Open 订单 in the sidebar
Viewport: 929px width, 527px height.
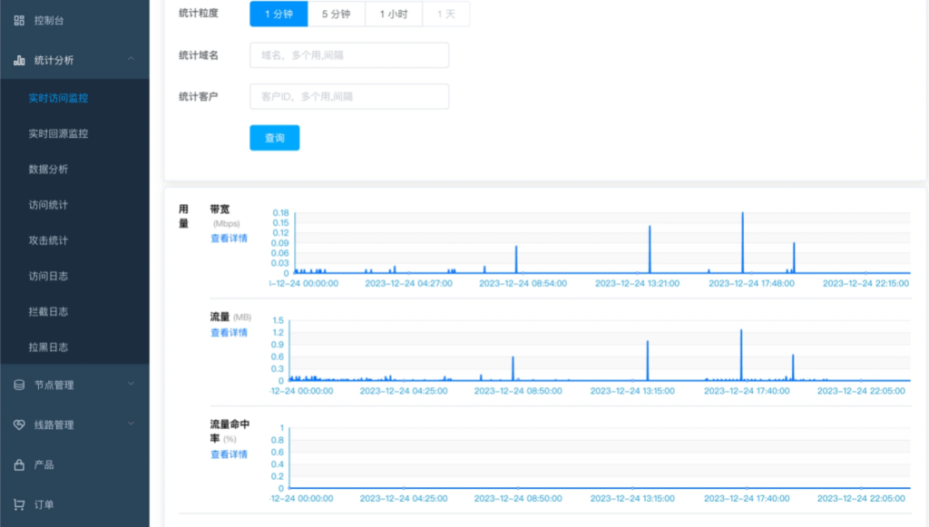click(74, 504)
